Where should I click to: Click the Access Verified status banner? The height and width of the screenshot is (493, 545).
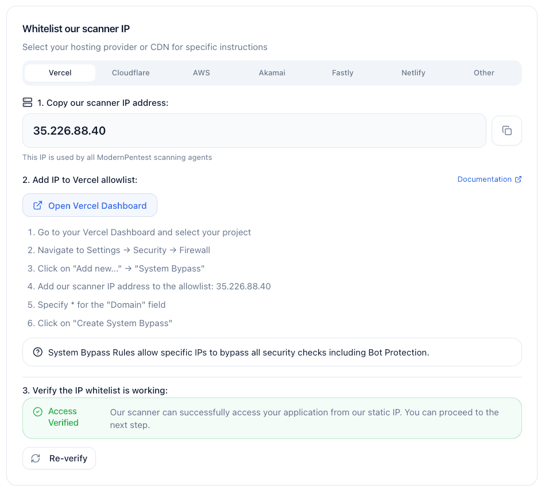pos(272,417)
